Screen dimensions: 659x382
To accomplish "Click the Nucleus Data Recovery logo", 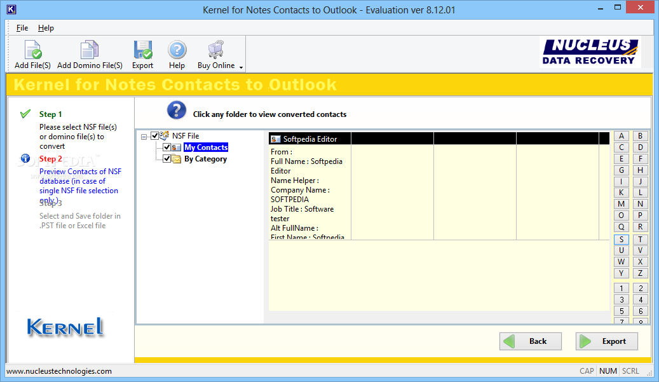I will 590,52.
